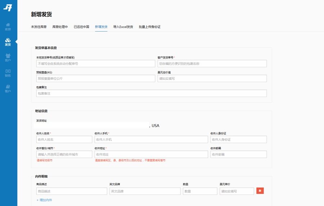Click the app logo in the sidebar
Viewport: 324px width, 206px height.
click(x=8, y=8)
